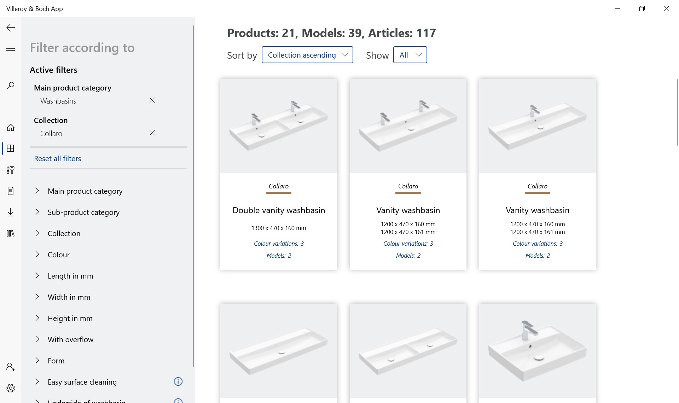This screenshot has height=403, width=679.
Task: Click the back arrow icon
Action: (11, 28)
